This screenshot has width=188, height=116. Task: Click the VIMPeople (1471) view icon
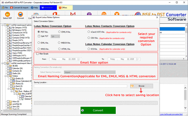coord(11,56)
